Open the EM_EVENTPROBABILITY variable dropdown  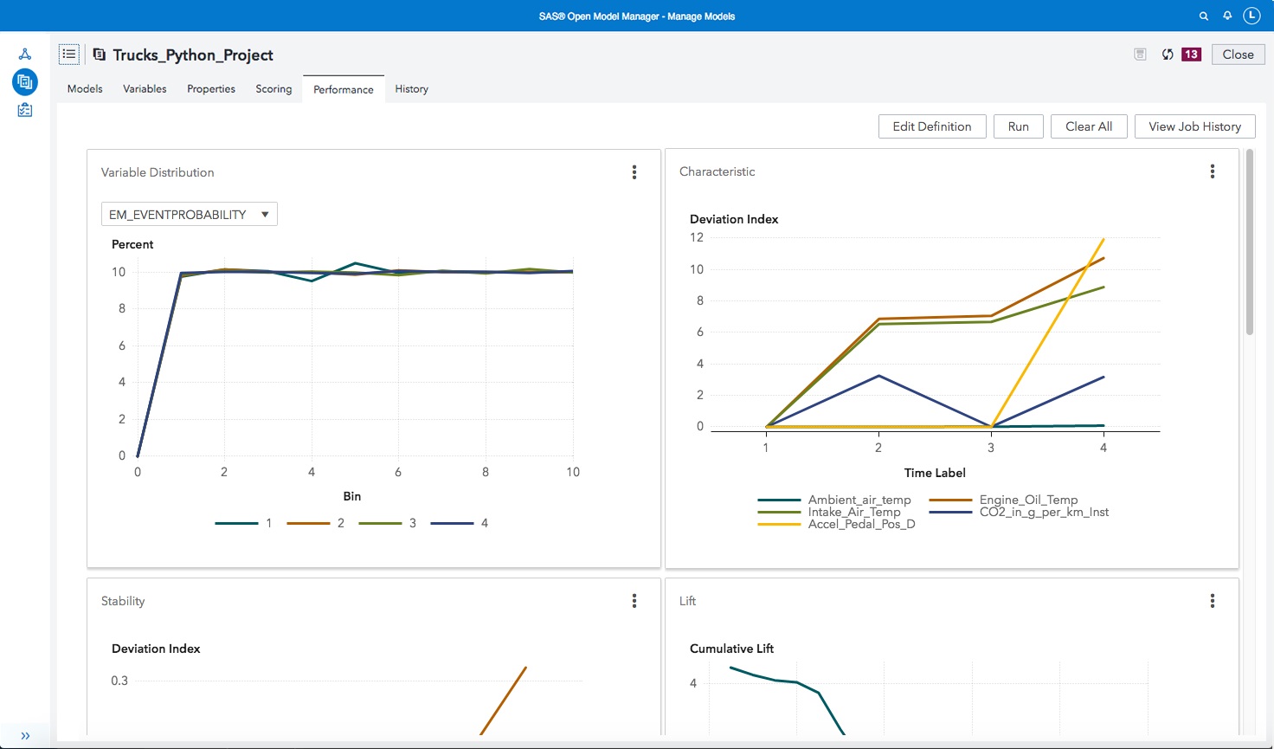pyautogui.click(x=190, y=214)
